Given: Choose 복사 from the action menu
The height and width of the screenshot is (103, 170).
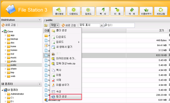Looking at the screenshot, I should pos(66,70).
